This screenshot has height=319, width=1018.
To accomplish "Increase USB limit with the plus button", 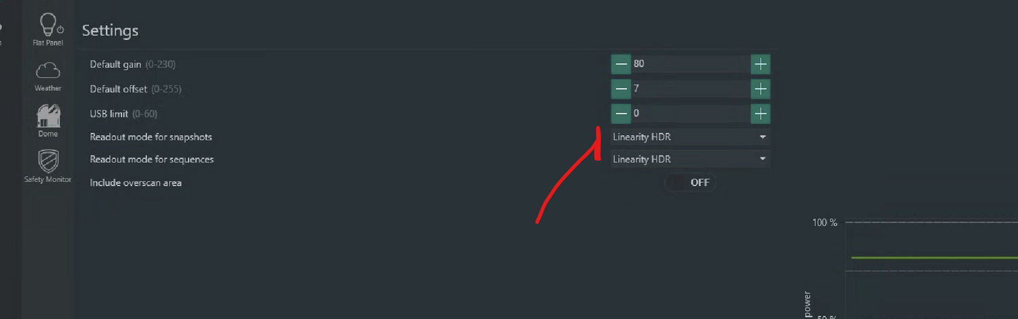I will [x=761, y=113].
